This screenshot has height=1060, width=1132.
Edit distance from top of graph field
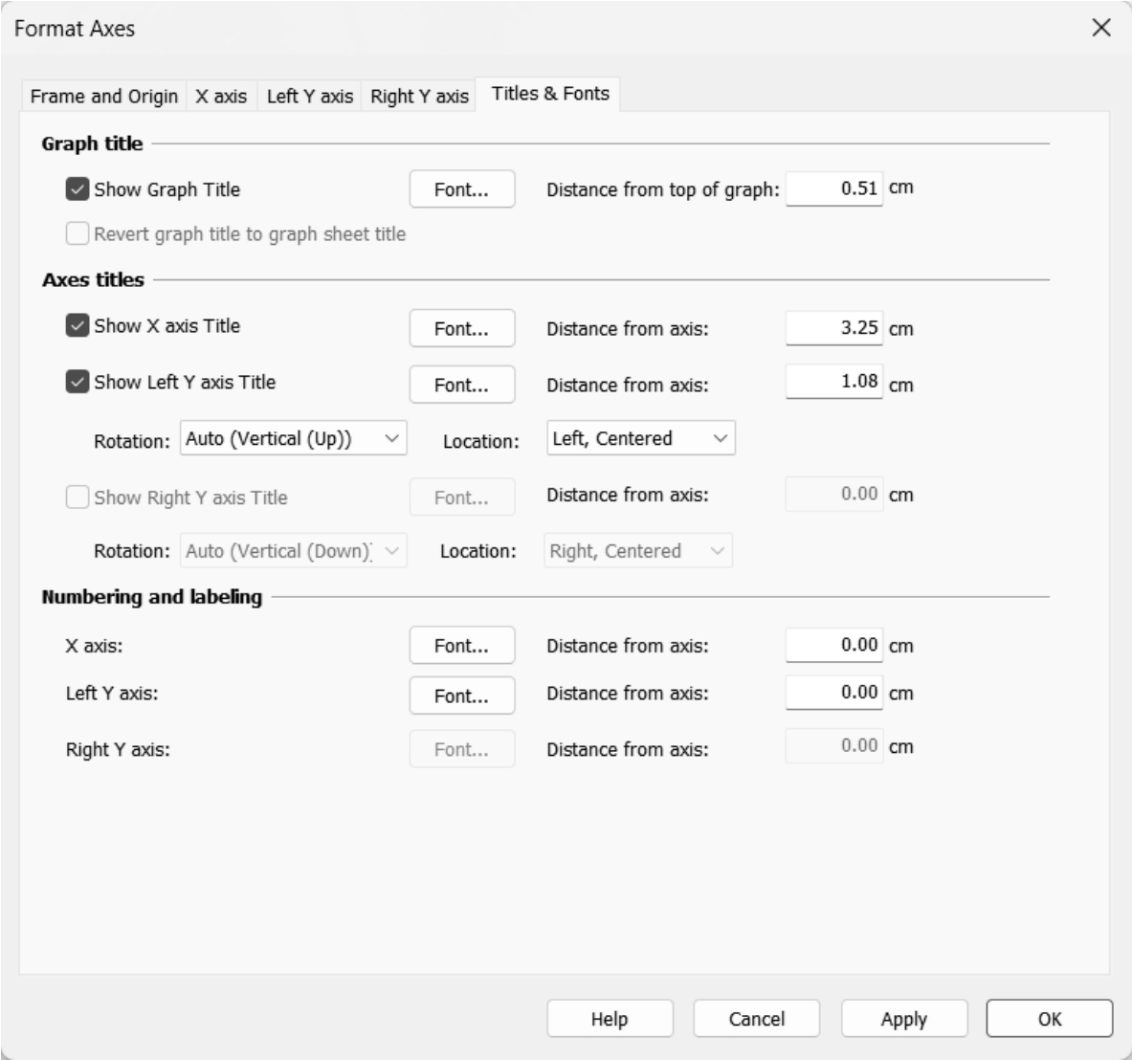coord(834,188)
